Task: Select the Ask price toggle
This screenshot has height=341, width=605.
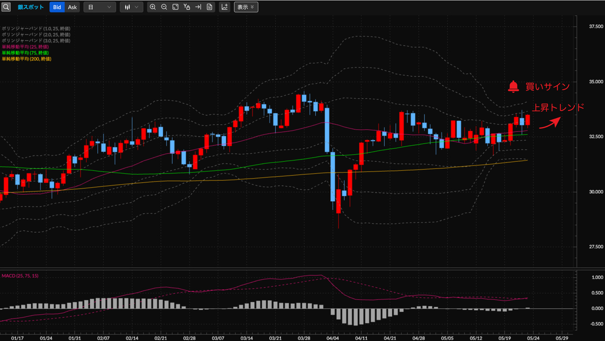Action: point(72,7)
